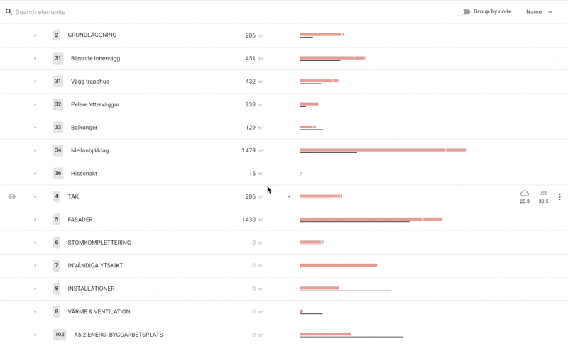The width and height of the screenshot is (568, 351).
Task: Click the cloud emissions icon on TAK row
Action: [525, 194]
